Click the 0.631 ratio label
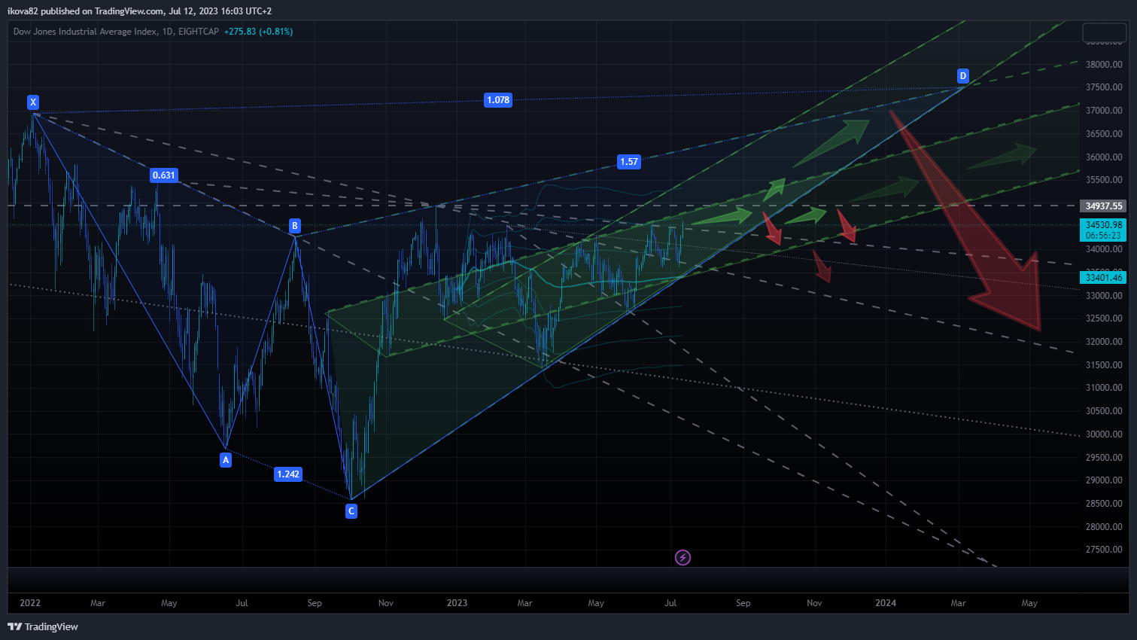 164,175
